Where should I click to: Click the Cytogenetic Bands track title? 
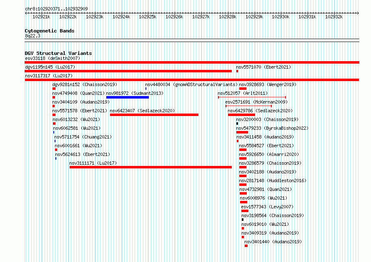coord(50,31)
